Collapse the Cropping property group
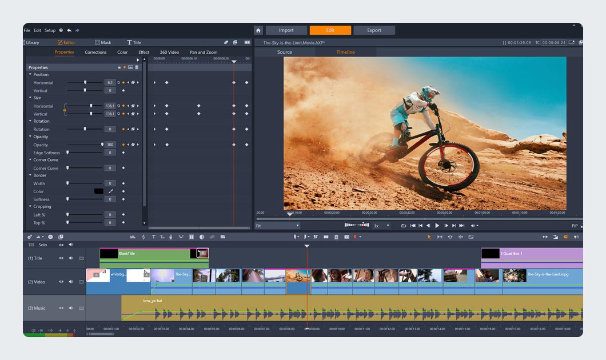 (x=30, y=206)
